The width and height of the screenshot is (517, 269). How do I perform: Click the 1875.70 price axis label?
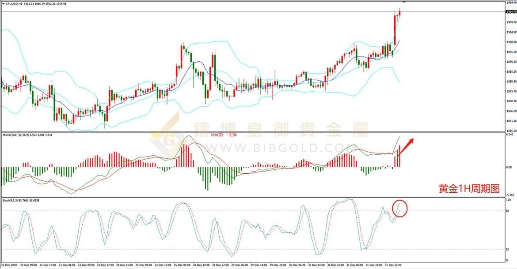click(511, 91)
